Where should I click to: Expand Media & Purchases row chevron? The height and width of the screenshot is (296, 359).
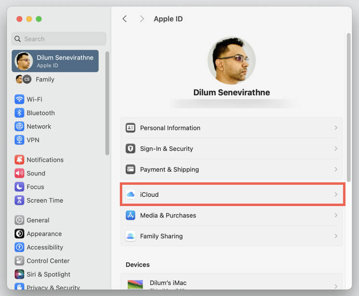click(x=336, y=215)
